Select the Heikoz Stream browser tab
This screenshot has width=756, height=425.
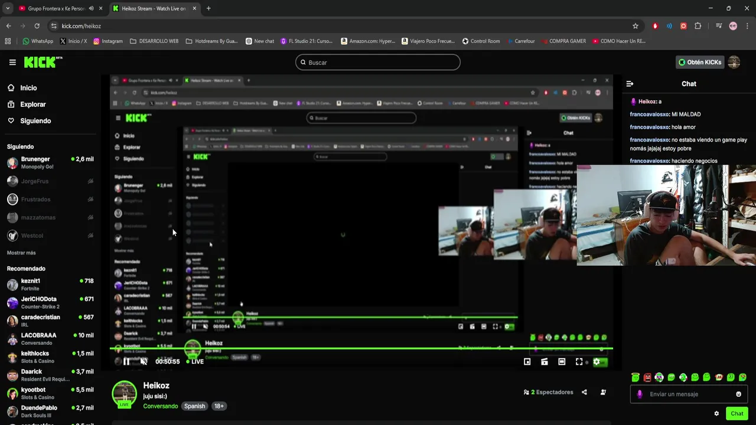[x=154, y=8]
